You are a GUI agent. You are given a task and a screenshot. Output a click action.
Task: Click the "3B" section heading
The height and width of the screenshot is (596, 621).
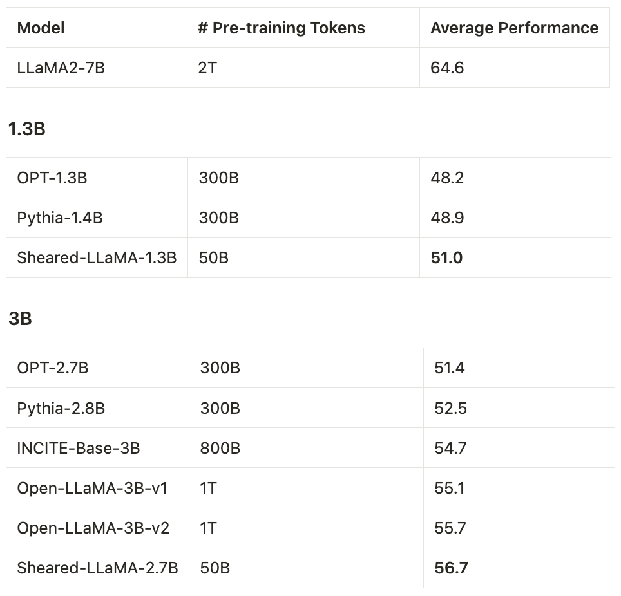[20, 319]
